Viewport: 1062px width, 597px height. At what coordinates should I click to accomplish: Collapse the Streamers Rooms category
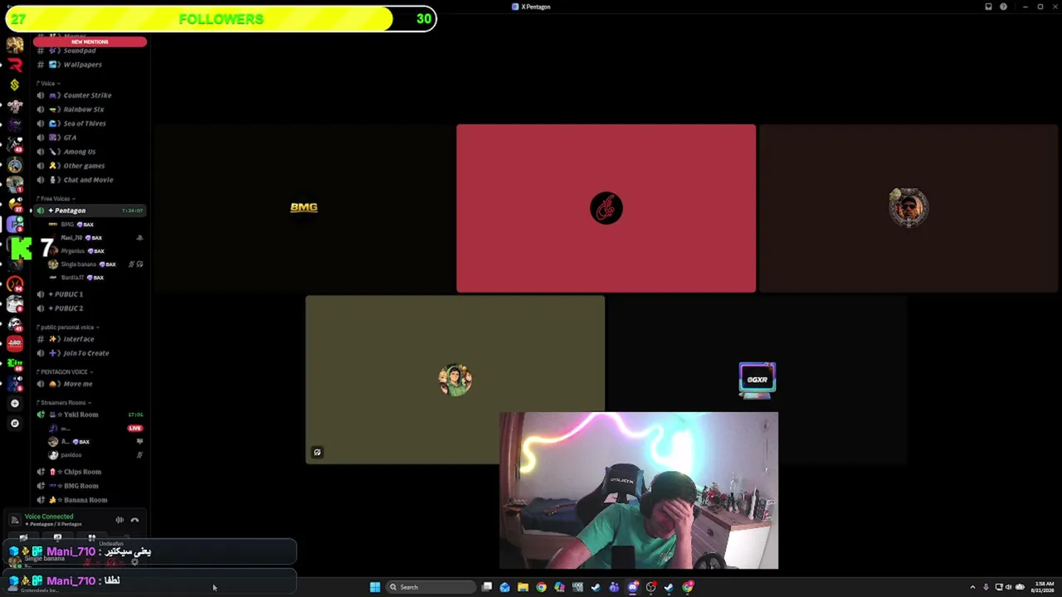(64, 403)
